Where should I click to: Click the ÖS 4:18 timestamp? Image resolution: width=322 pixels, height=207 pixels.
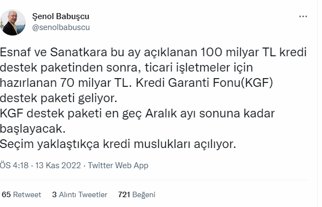[x=14, y=165]
